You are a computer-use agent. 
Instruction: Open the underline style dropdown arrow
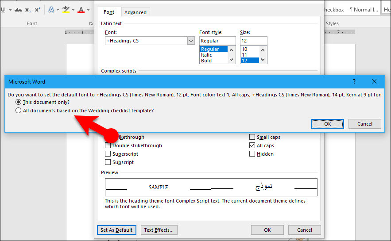[10, 10]
